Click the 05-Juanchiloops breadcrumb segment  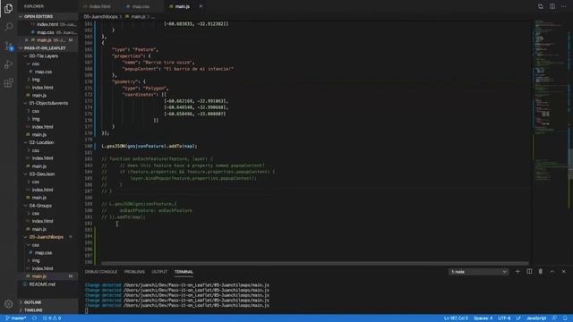click(x=100, y=17)
